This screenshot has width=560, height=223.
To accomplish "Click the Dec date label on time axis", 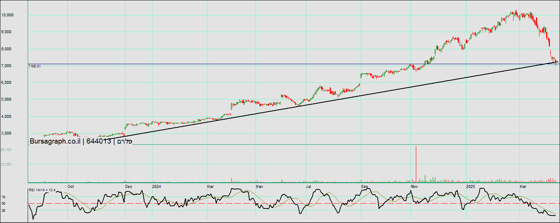I will (128, 186).
